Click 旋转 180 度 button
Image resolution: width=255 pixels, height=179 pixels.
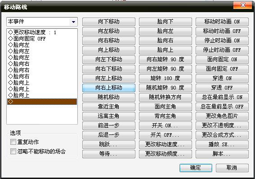(x=166, y=78)
